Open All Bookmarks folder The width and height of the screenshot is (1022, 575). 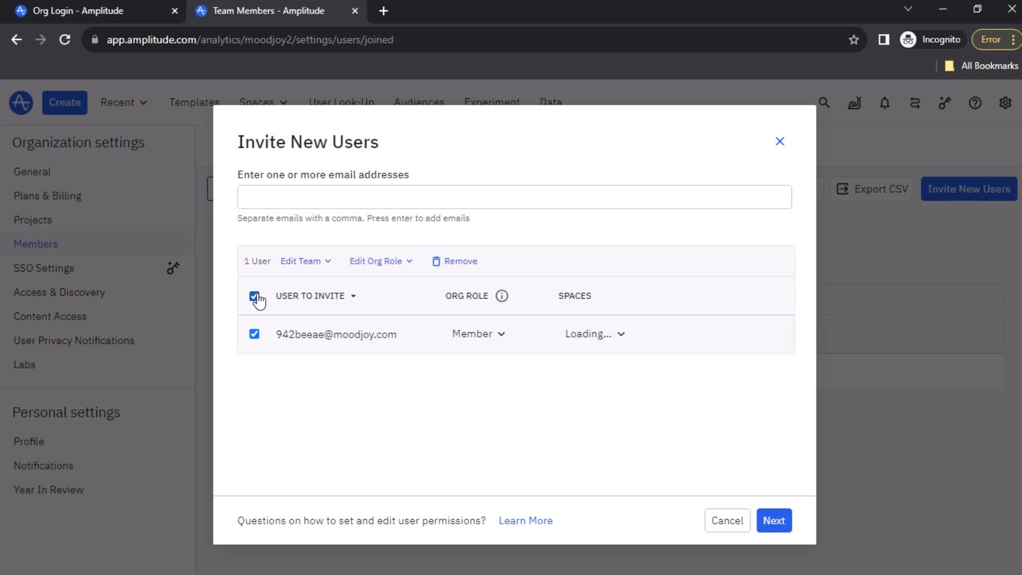[x=981, y=65]
